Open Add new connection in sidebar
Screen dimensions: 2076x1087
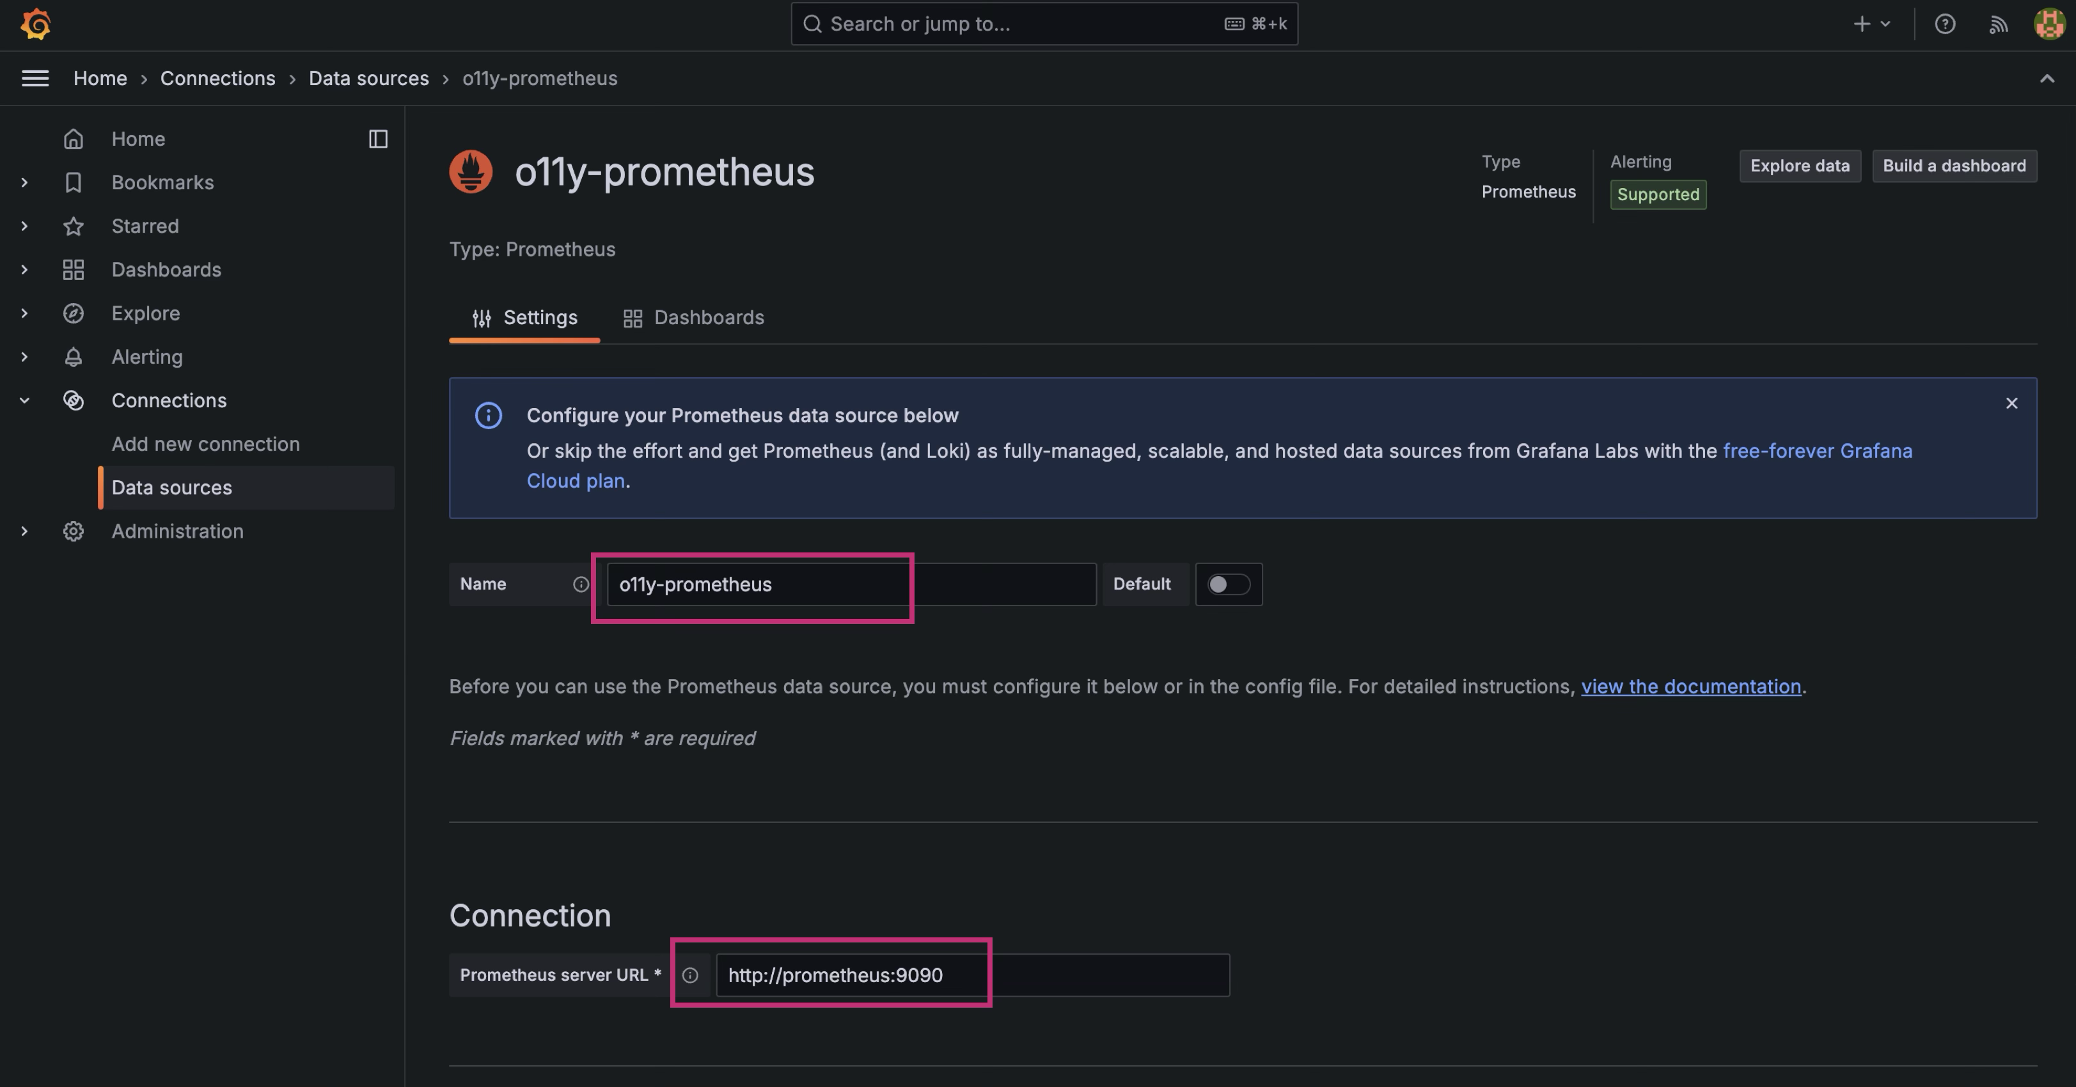(205, 444)
